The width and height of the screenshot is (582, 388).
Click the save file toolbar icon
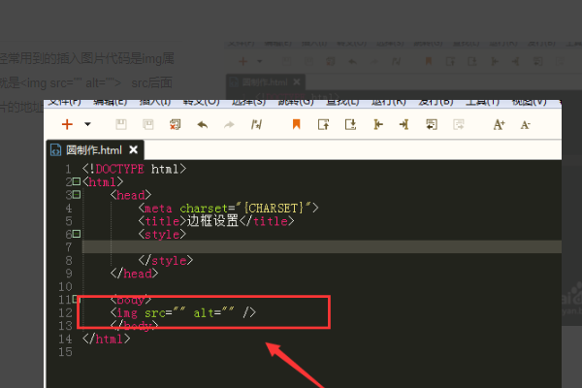click(x=120, y=124)
